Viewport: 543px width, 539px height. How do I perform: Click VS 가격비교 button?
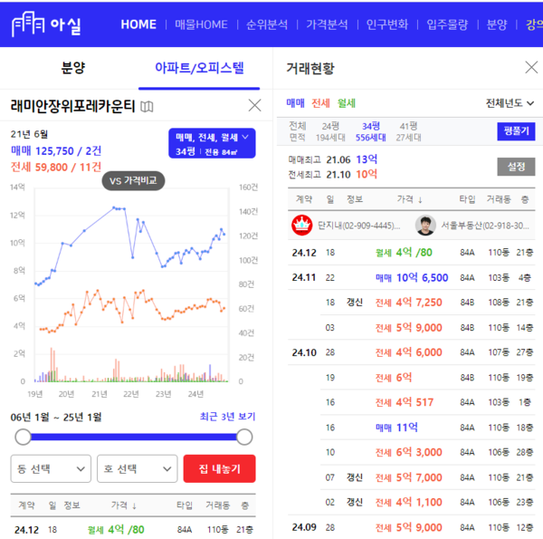pyautogui.click(x=133, y=180)
